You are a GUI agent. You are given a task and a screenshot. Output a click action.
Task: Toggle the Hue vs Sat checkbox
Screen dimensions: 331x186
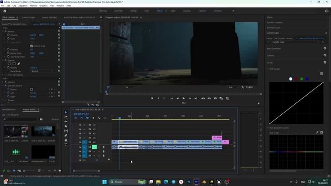click(x=321, y=132)
